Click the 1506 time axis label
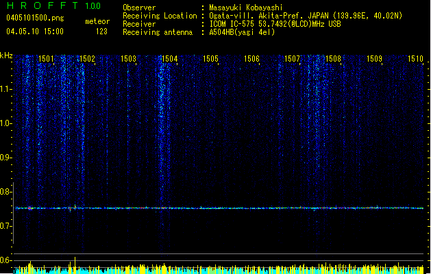 point(251,59)
